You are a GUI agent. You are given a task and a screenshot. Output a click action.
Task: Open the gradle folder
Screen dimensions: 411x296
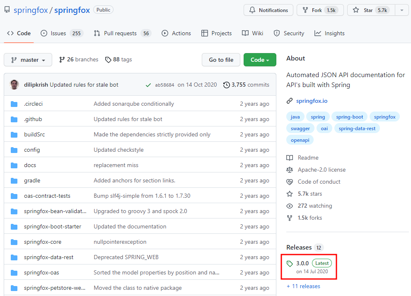[x=32, y=180]
